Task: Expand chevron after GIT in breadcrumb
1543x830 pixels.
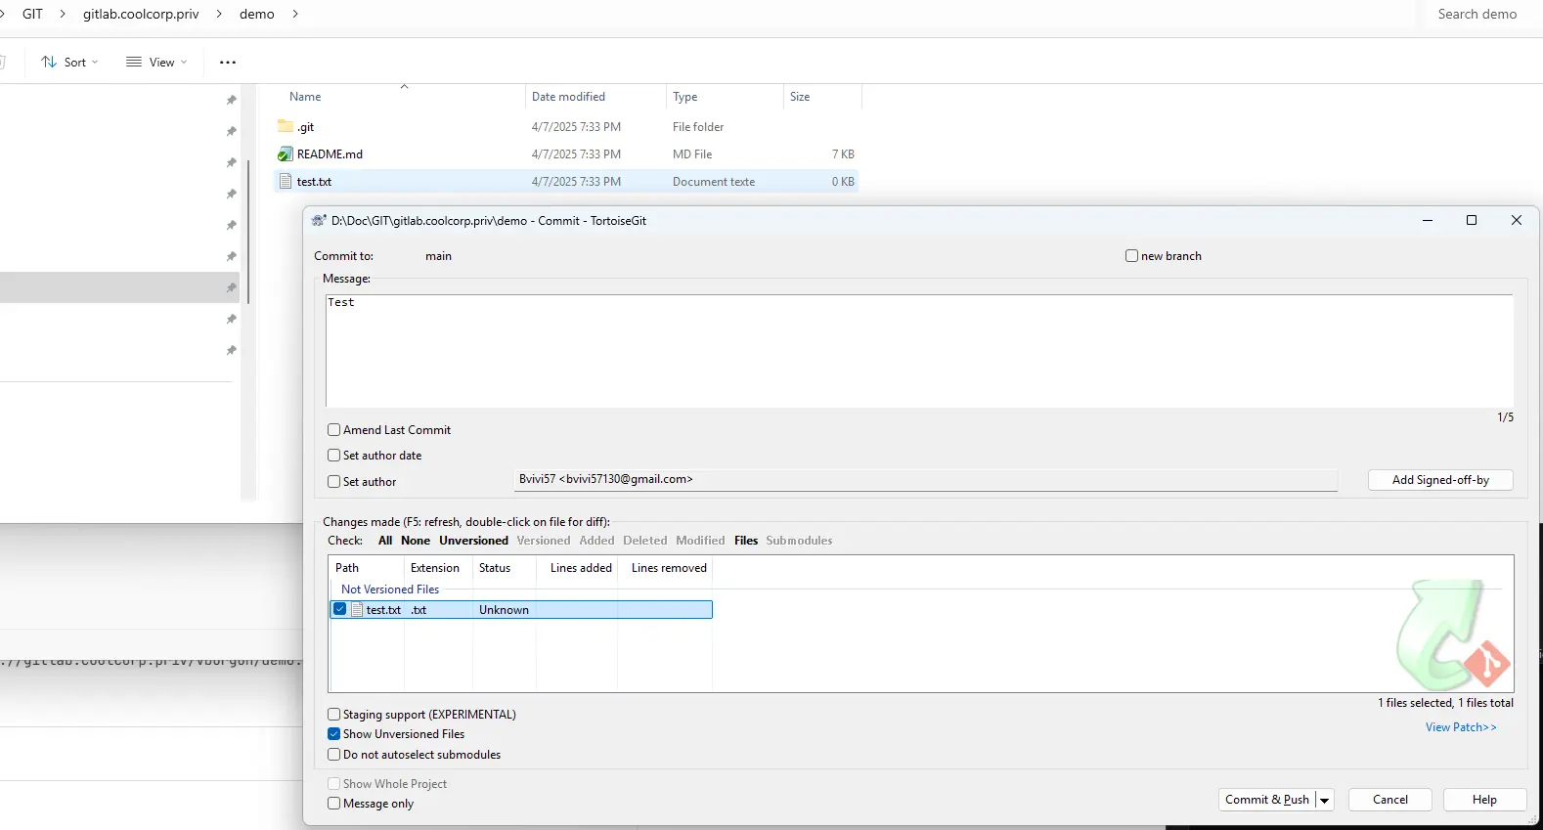Action: [x=63, y=14]
